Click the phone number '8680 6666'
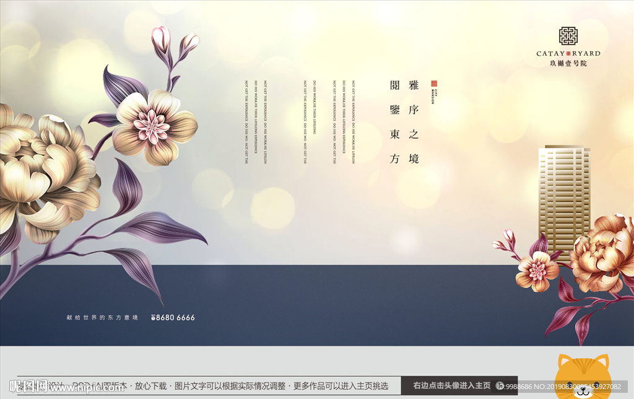This screenshot has width=634, height=399. pos(175,318)
